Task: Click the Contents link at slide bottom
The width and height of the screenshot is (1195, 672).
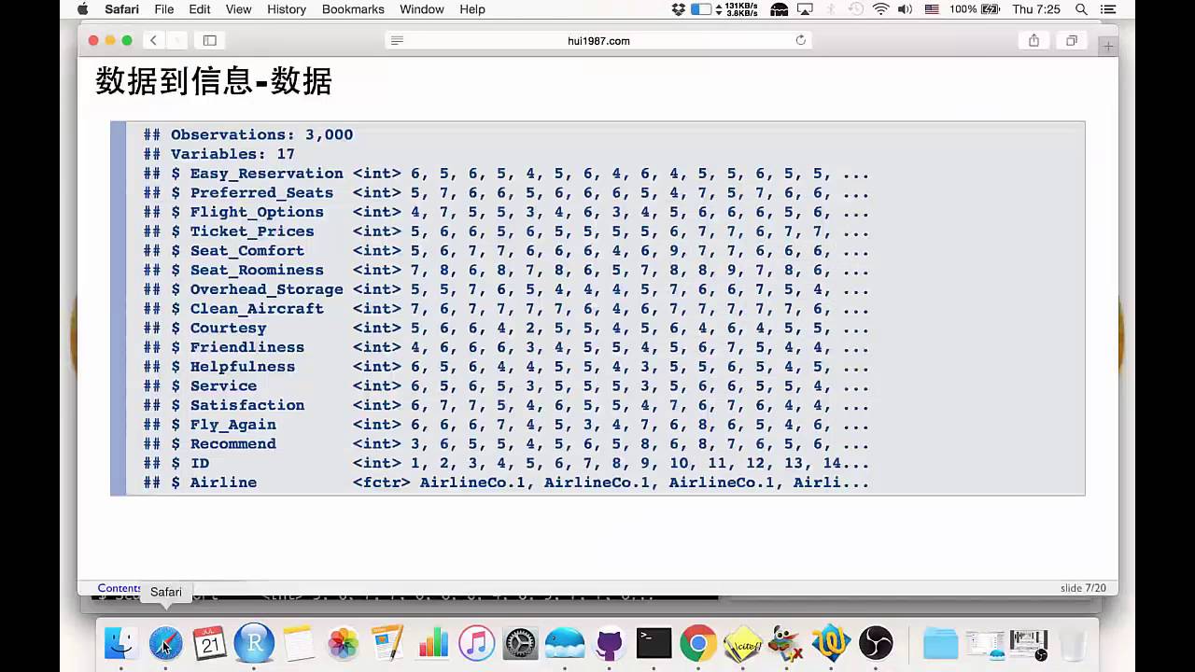Action: pyautogui.click(x=119, y=588)
